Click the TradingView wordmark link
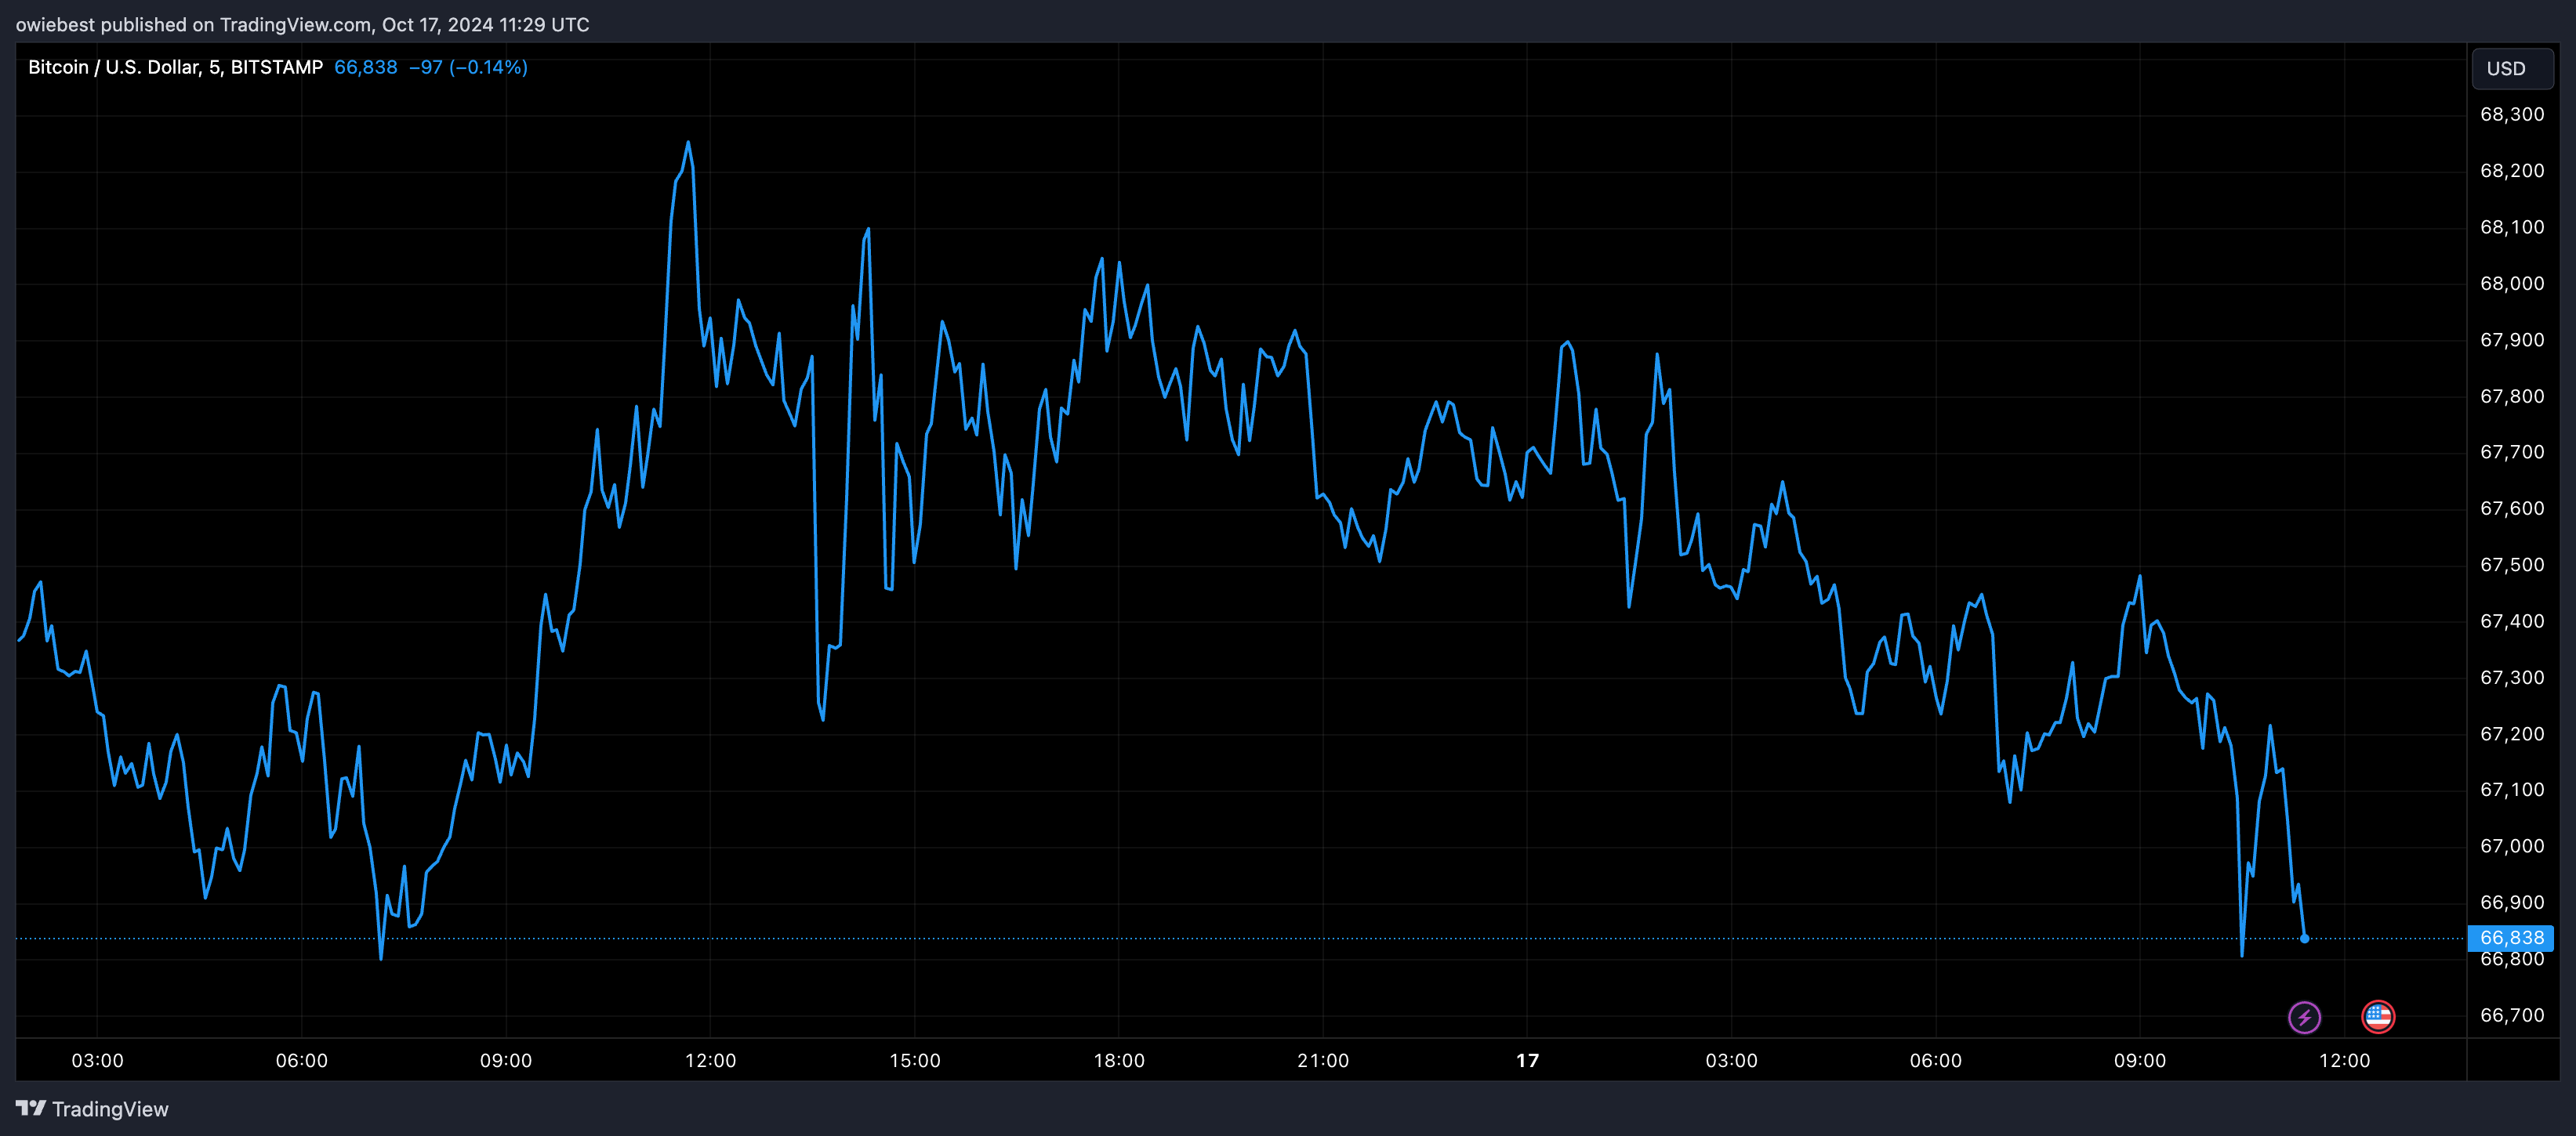 (110, 1109)
